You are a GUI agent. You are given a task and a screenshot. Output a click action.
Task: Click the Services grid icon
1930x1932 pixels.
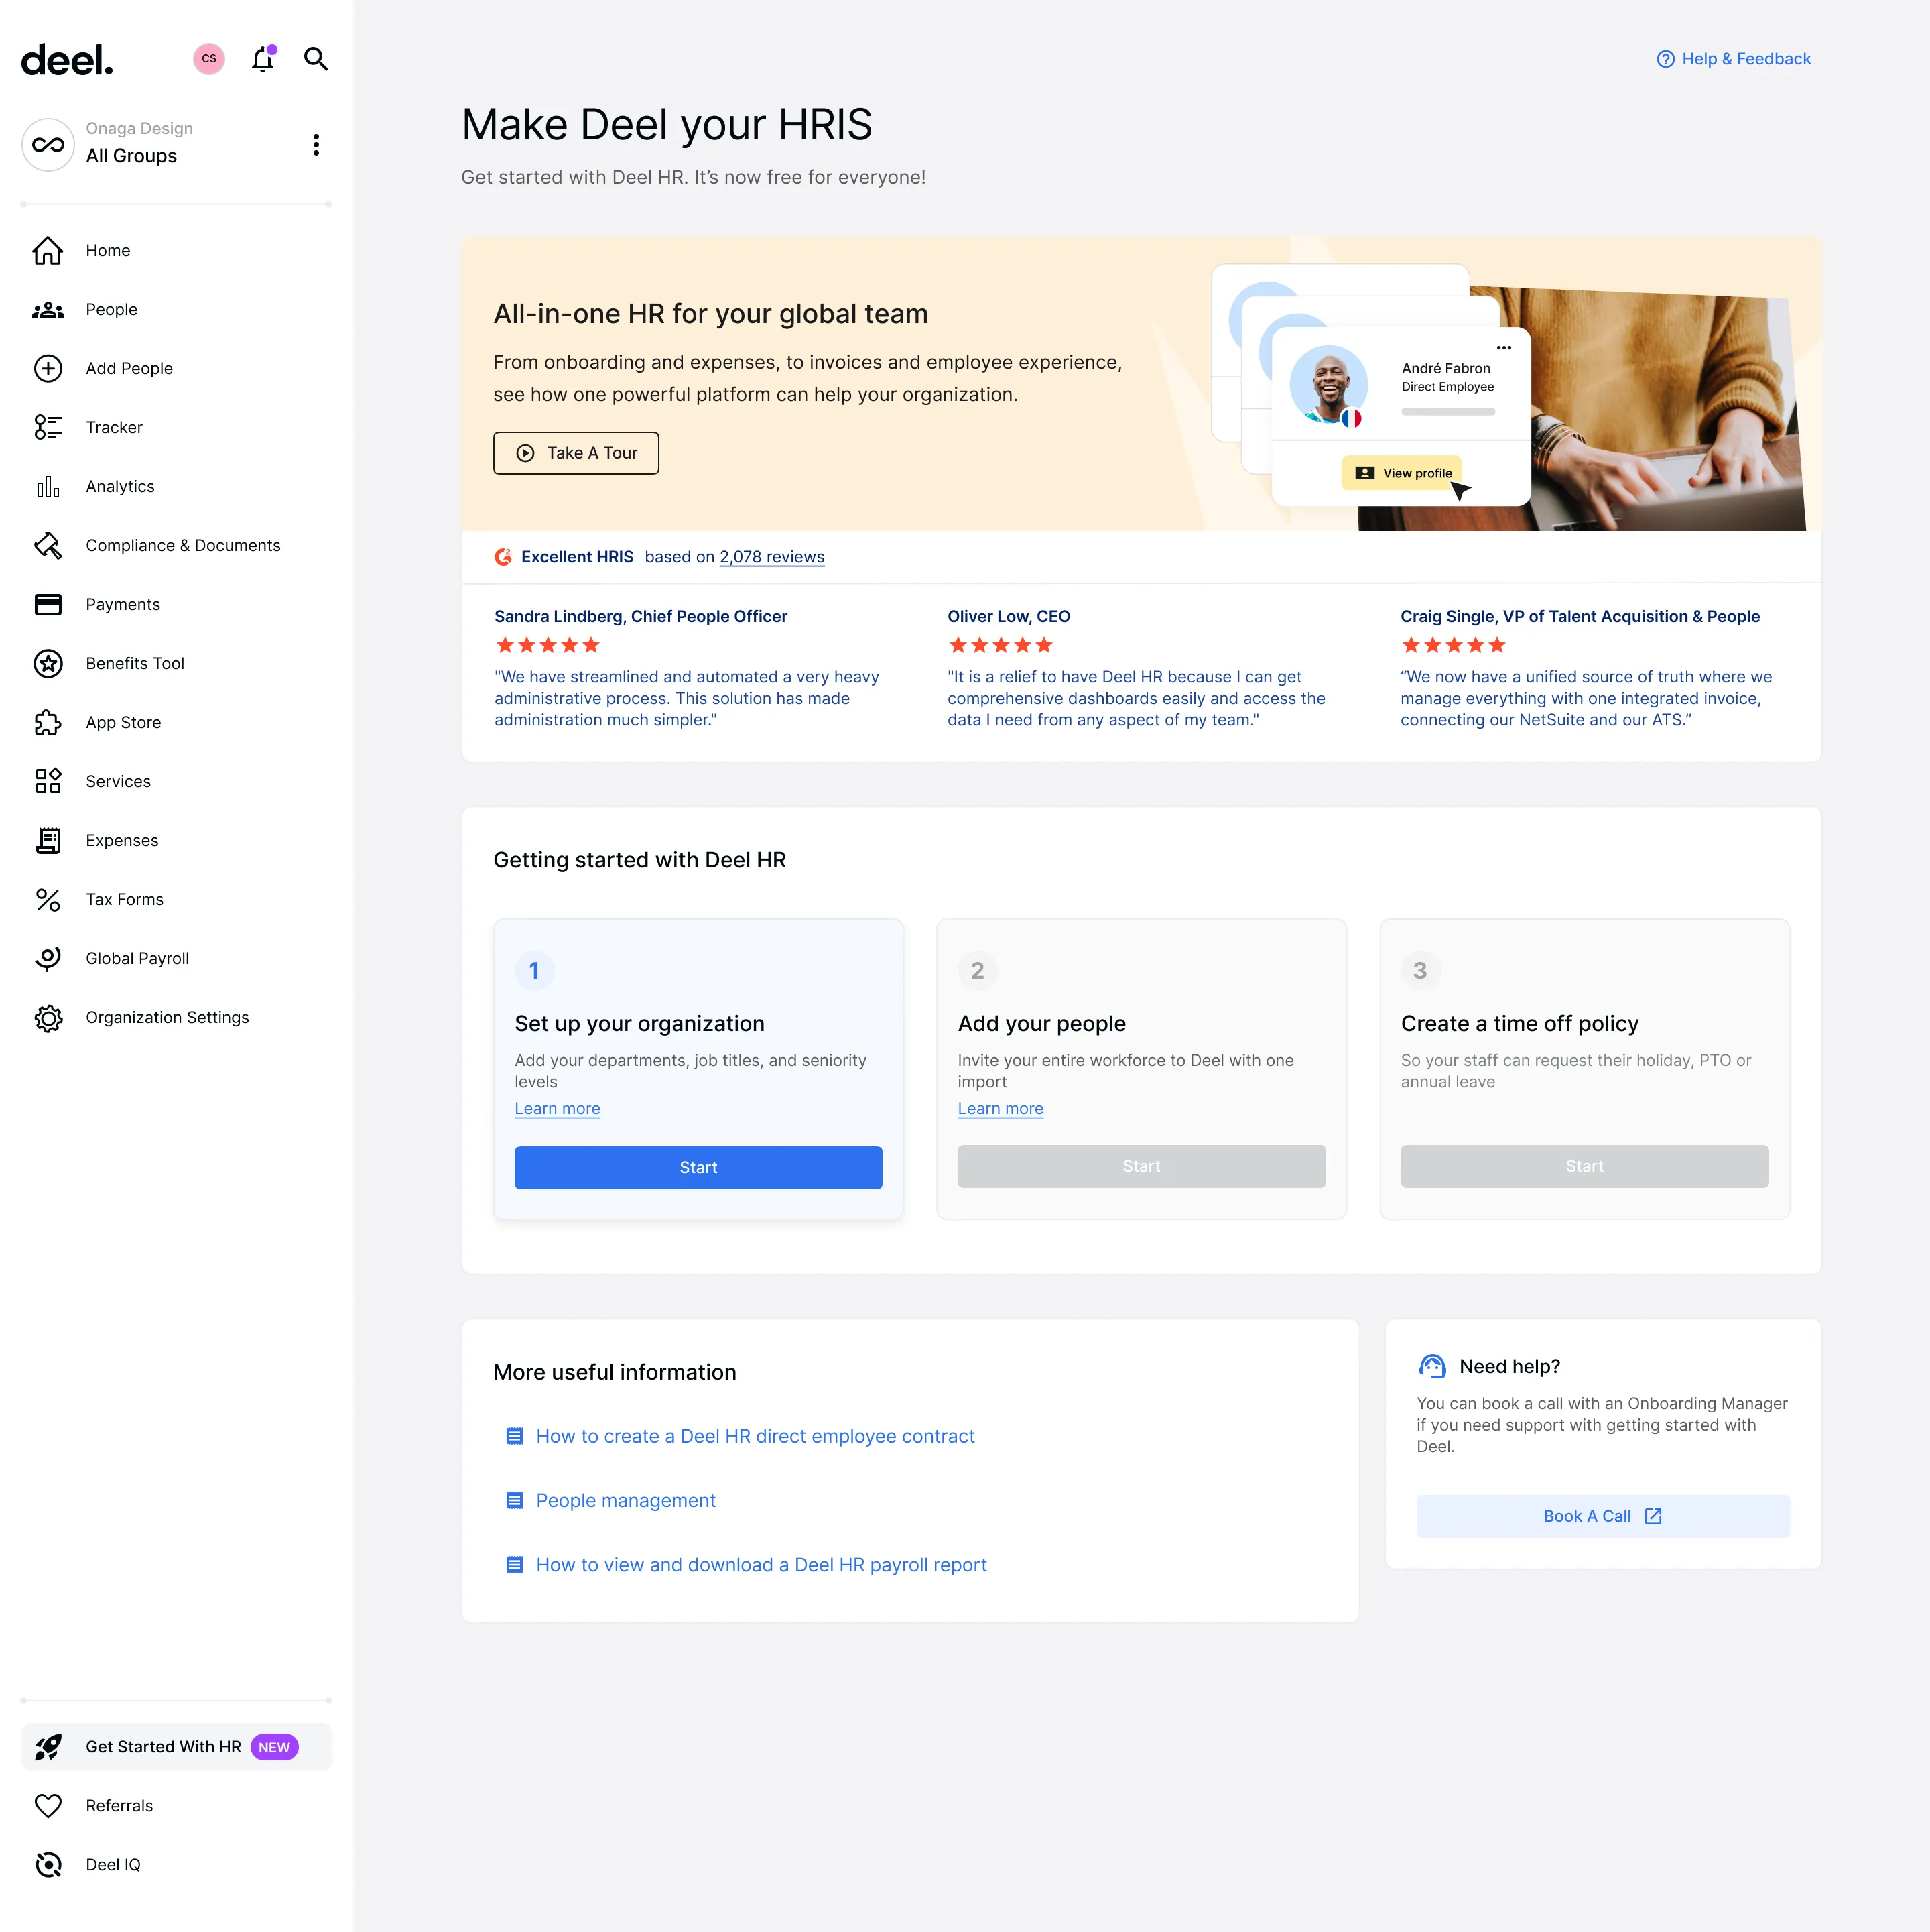click(x=48, y=782)
